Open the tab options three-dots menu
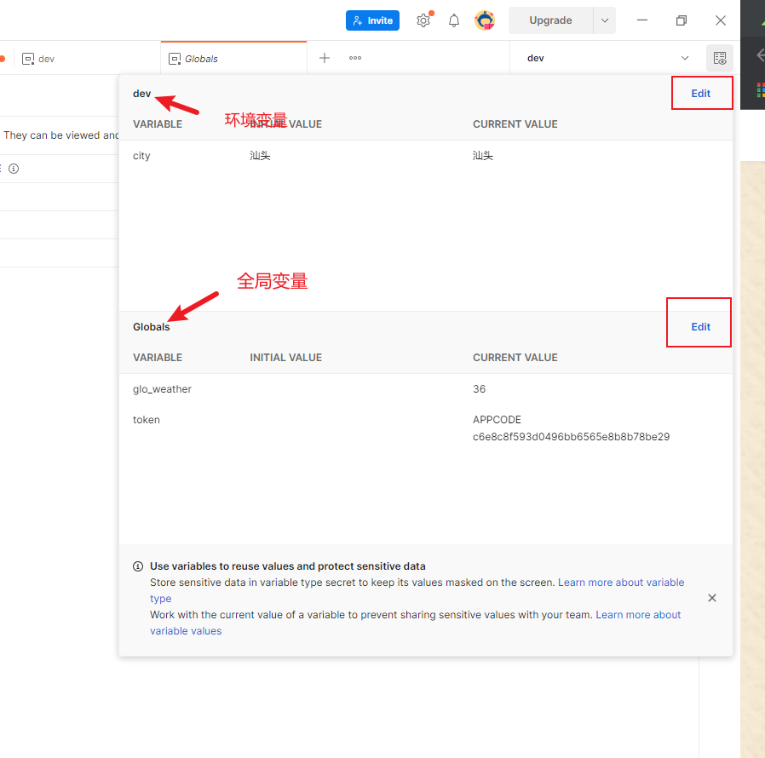Screen dimensions: 765x758 click(355, 58)
